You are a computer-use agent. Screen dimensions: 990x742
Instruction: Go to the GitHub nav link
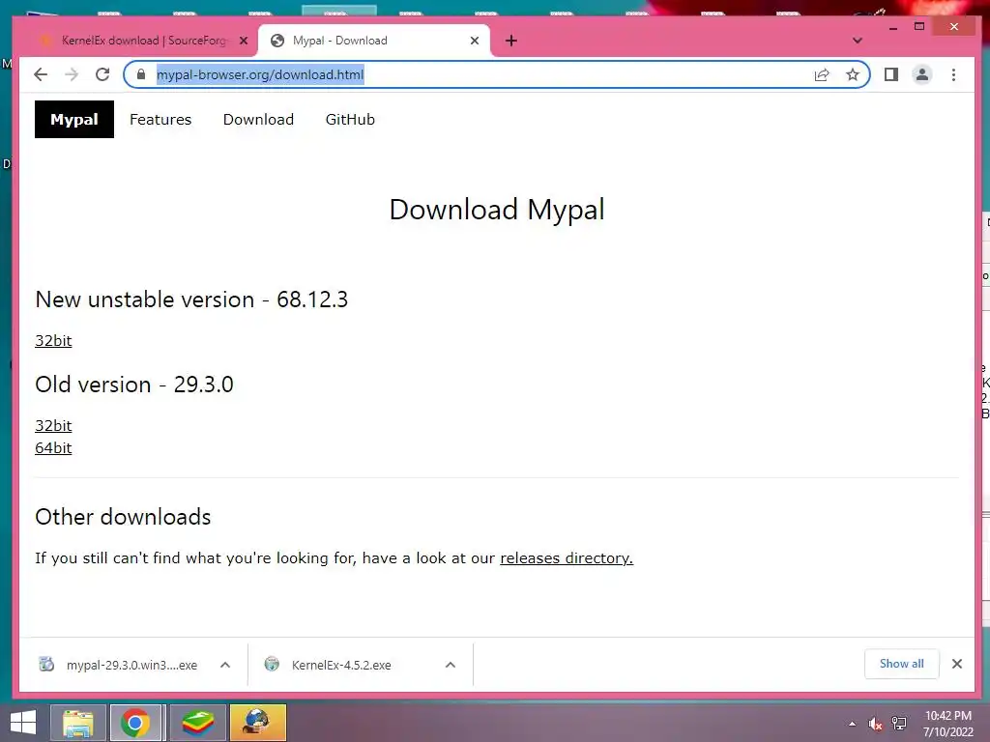tap(350, 119)
